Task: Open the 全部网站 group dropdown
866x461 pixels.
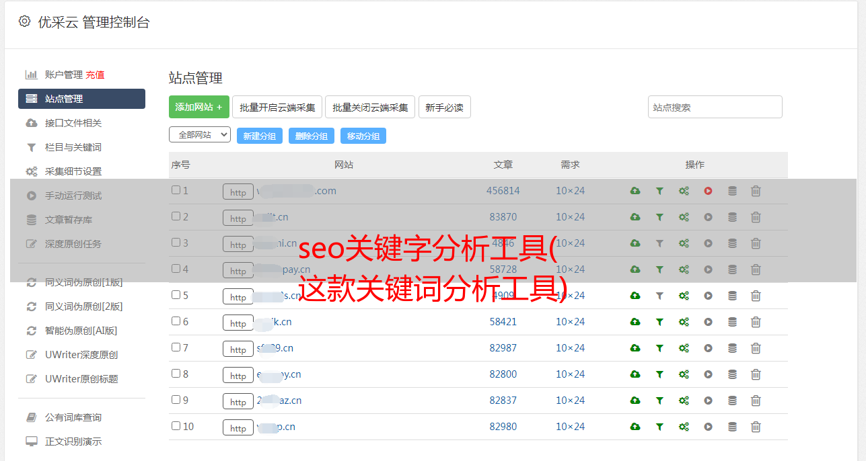Action: pyautogui.click(x=200, y=135)
